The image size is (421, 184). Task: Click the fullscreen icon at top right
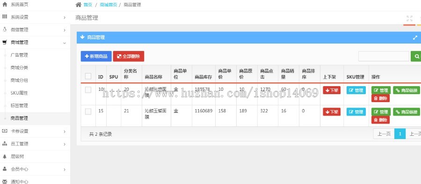coord(409,18)
